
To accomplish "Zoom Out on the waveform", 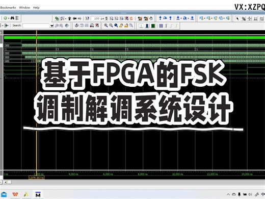I will point(111,26).
